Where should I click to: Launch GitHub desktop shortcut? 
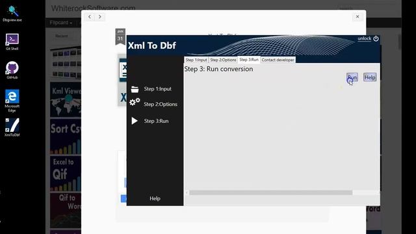12,70
